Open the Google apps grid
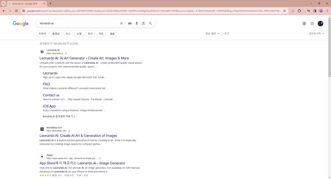The image size is (331, 179). (312, 24)
